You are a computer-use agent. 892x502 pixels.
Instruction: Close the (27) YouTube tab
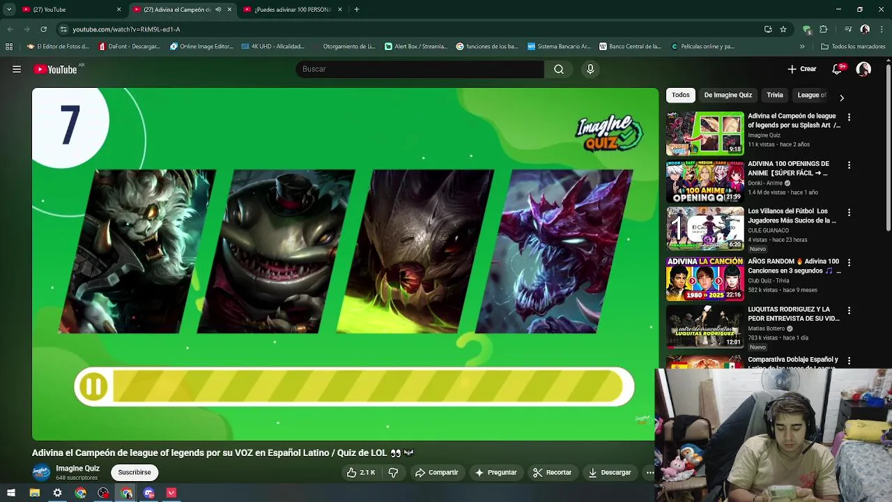coord(118,10)
